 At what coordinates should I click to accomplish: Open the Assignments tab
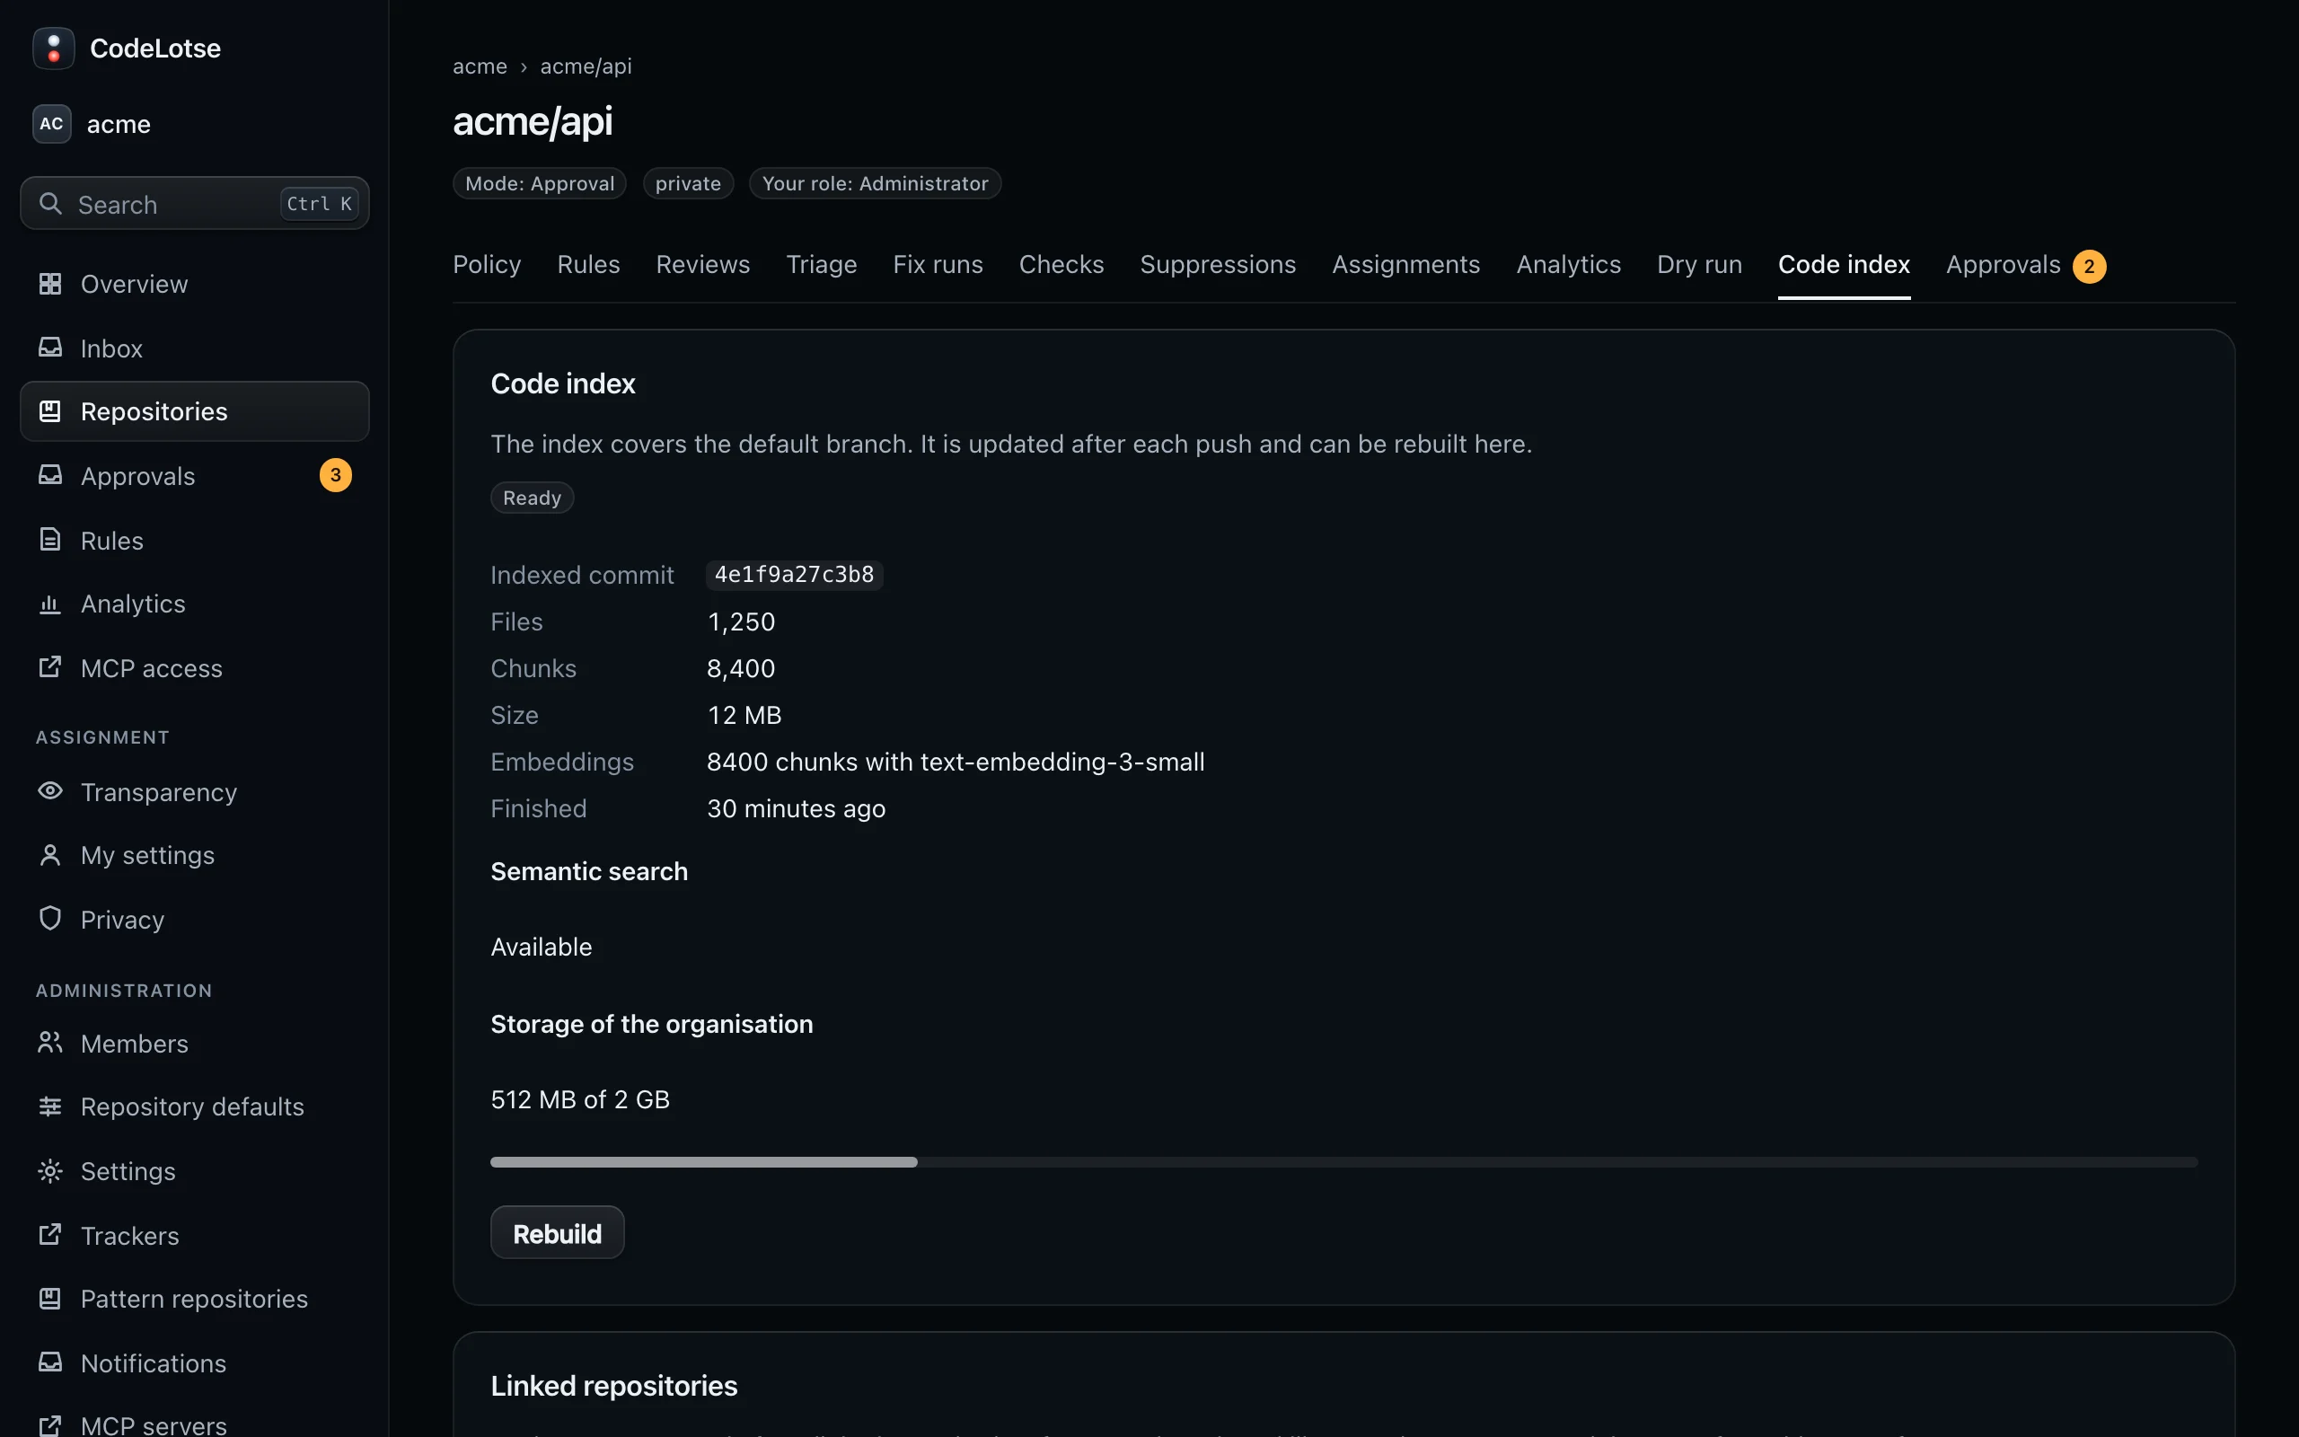(x=1406, y=264)
